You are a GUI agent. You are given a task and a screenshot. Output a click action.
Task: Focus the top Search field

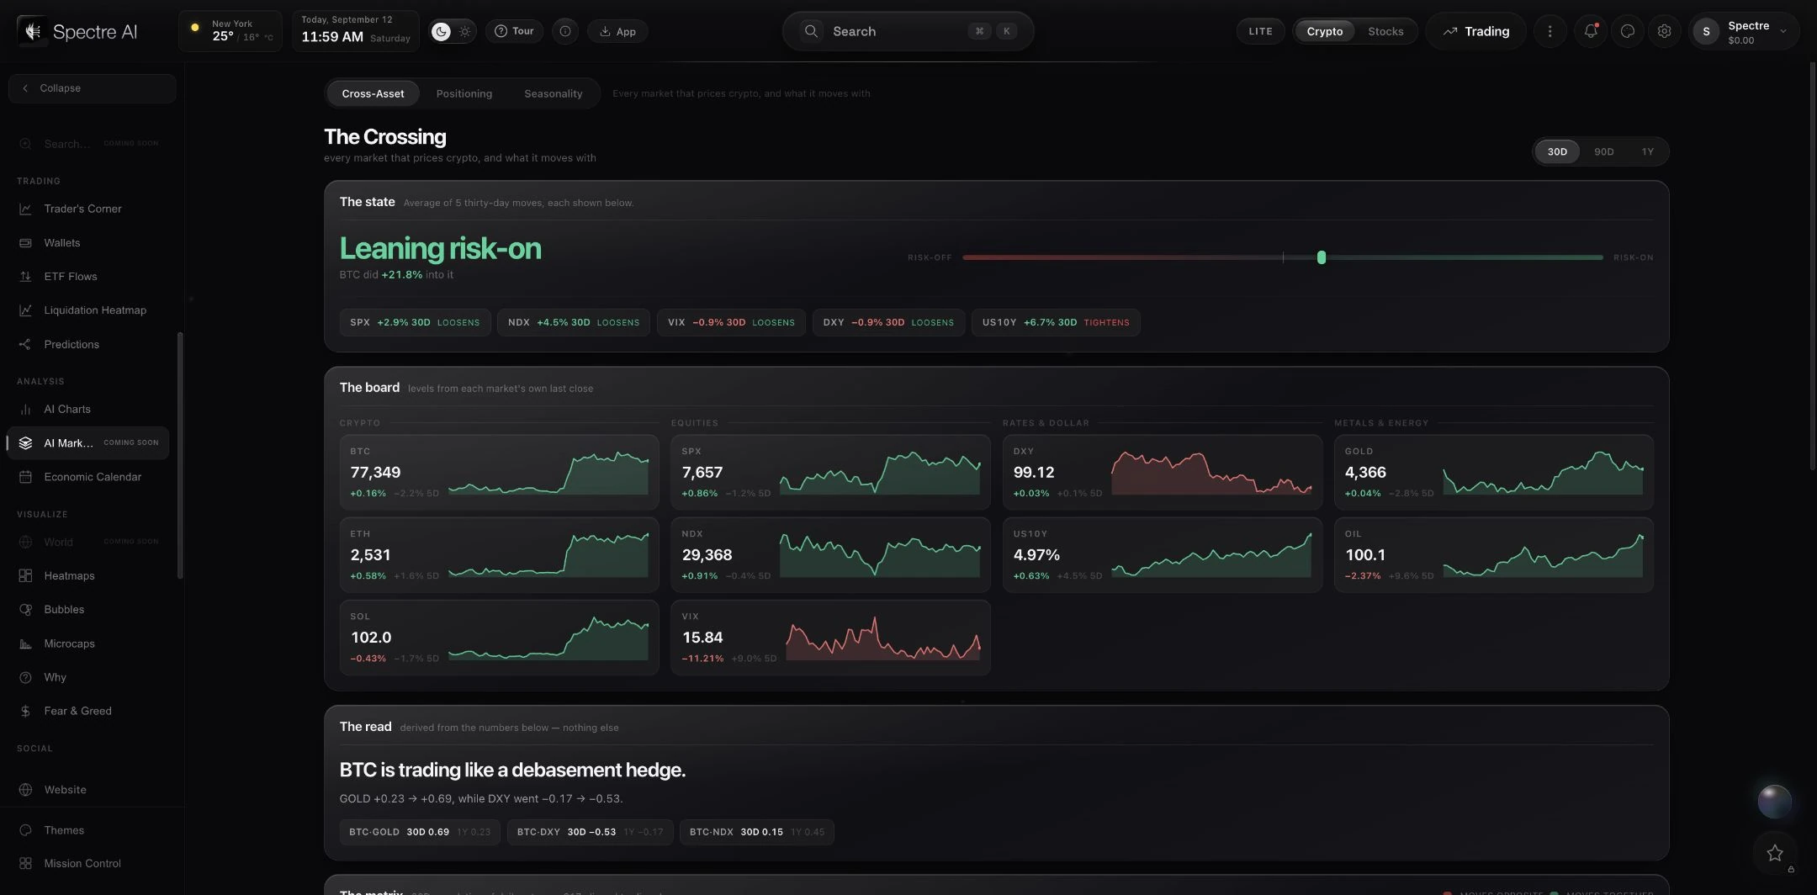tap(908, 31)
